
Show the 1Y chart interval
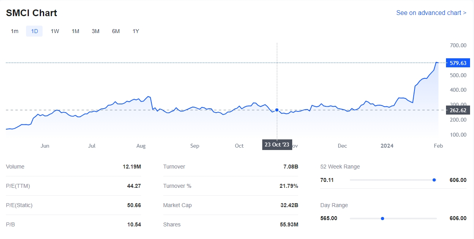click(136, 31)
